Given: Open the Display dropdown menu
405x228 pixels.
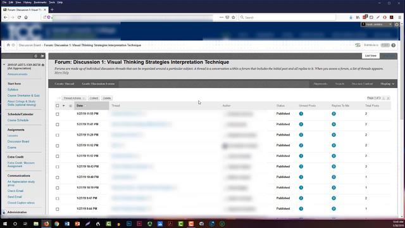Looking at the screenshot, I should [x=387, y=84].
